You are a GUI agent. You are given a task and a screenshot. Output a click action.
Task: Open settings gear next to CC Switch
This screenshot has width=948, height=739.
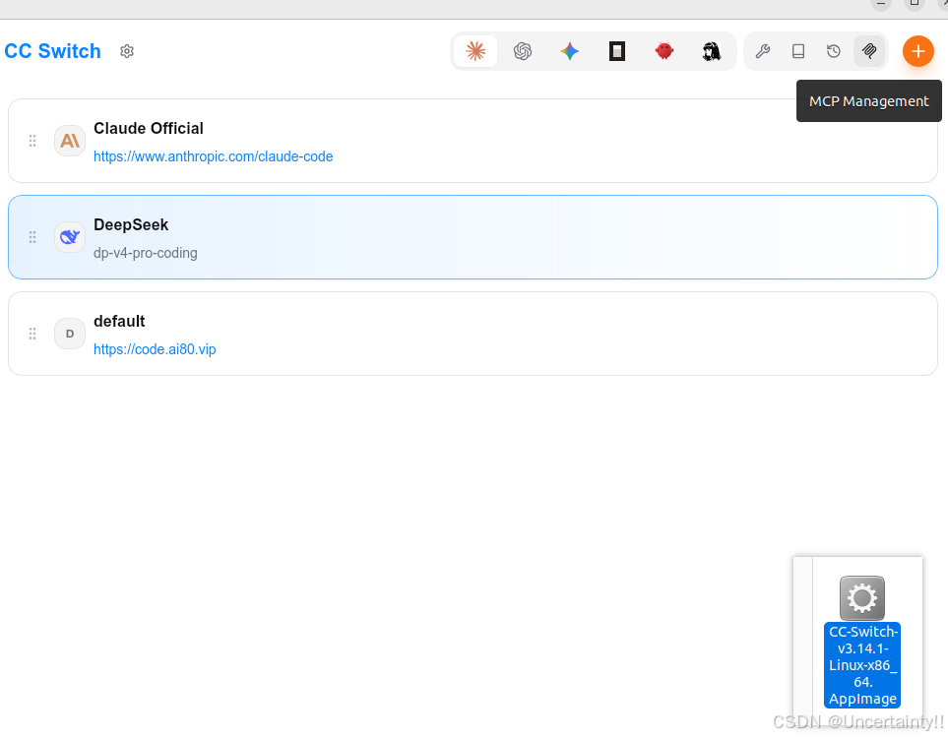coord(126,51)
